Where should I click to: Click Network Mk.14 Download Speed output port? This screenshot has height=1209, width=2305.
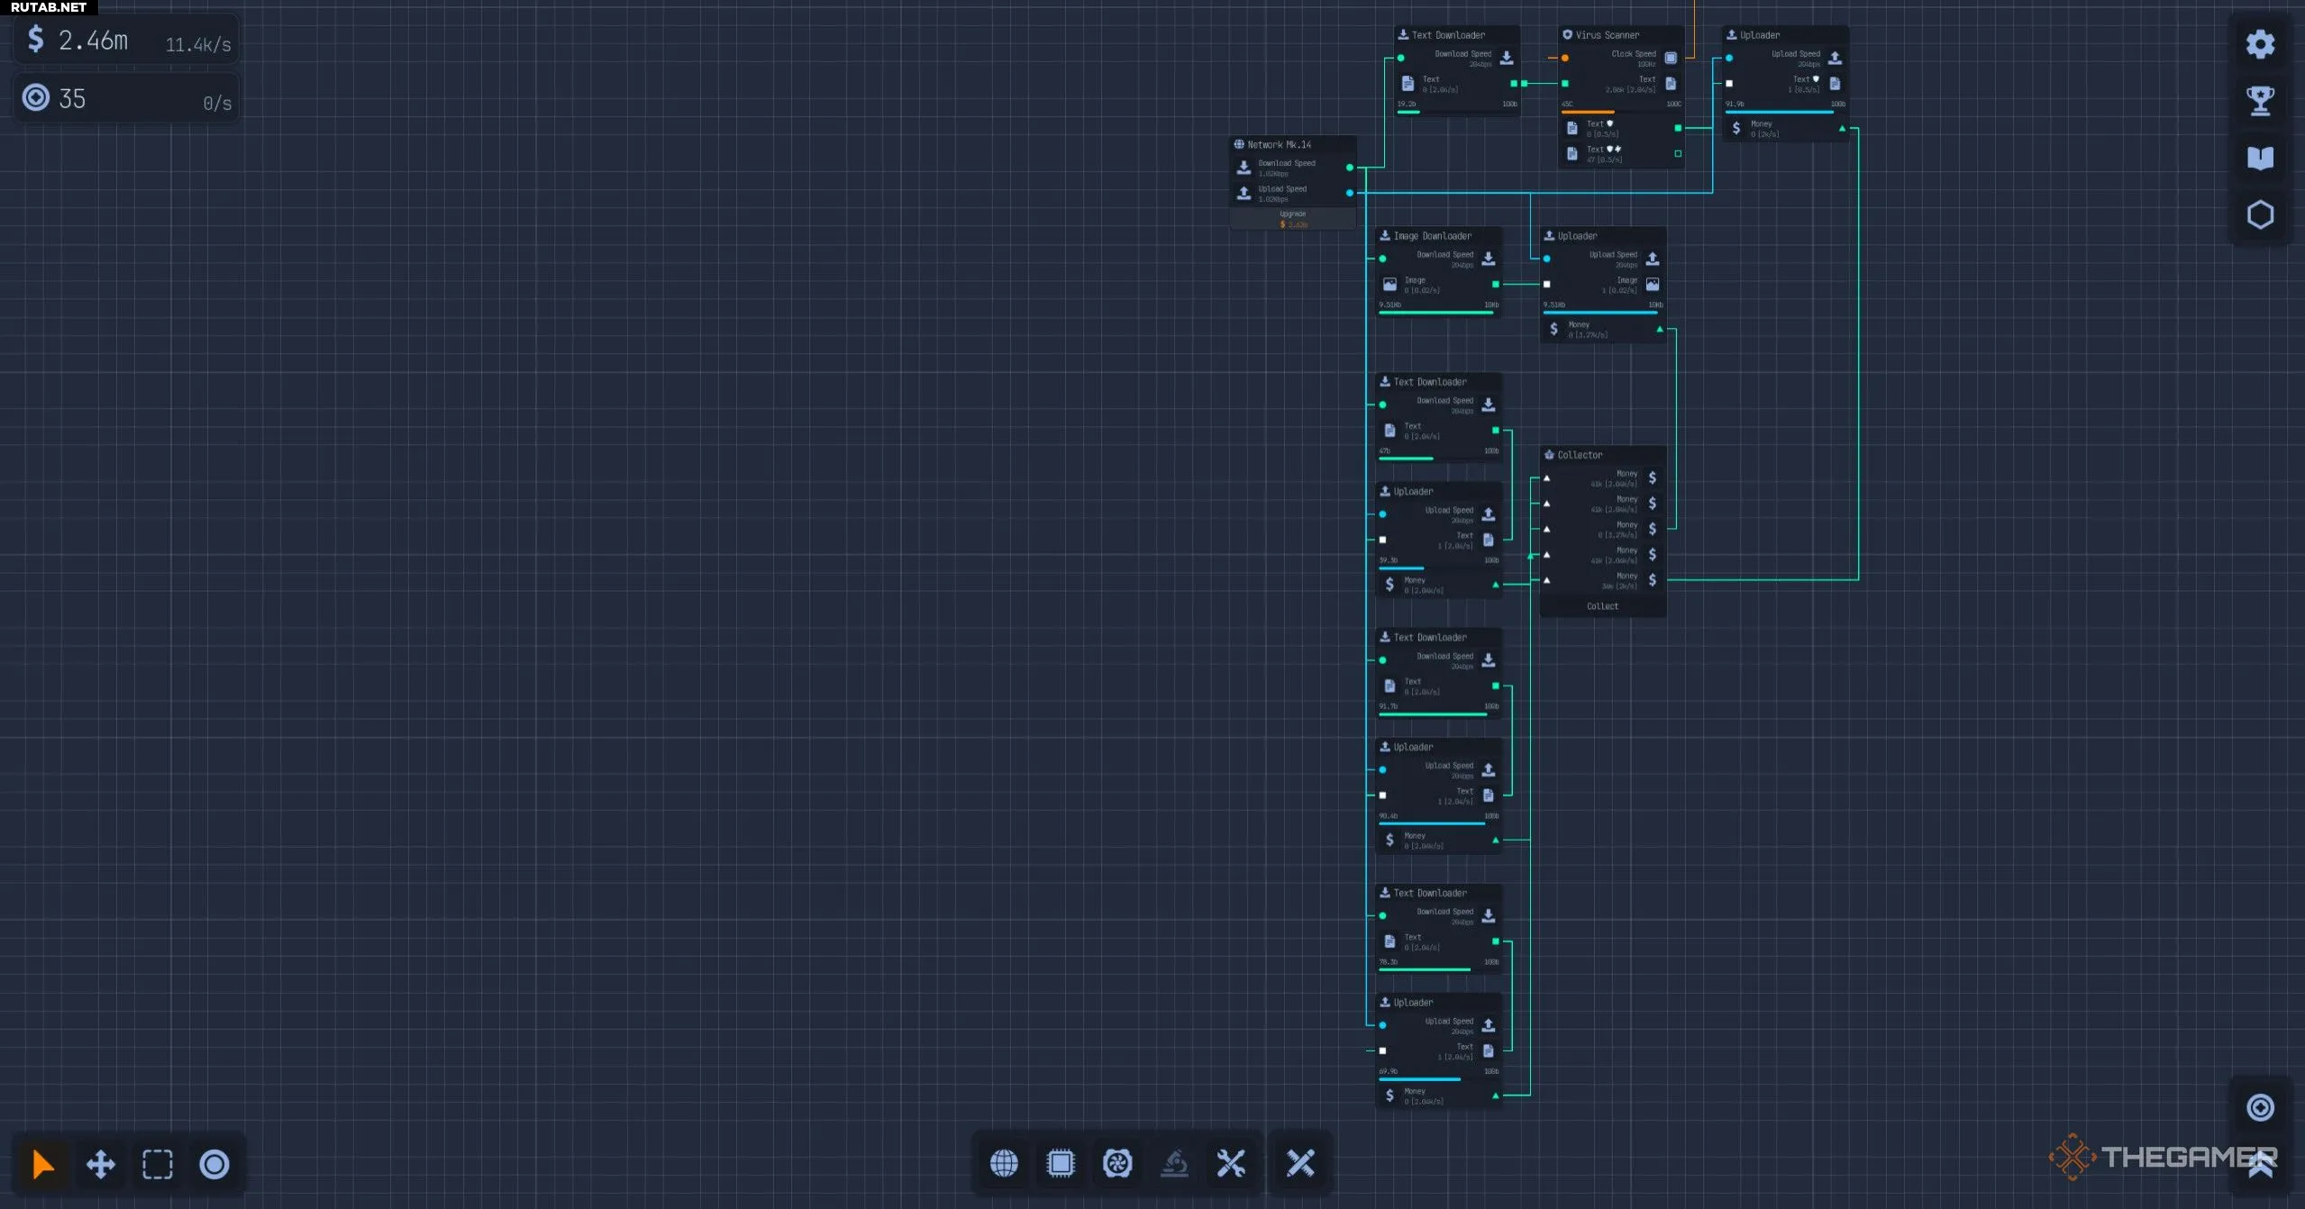tap(1349, 168)
